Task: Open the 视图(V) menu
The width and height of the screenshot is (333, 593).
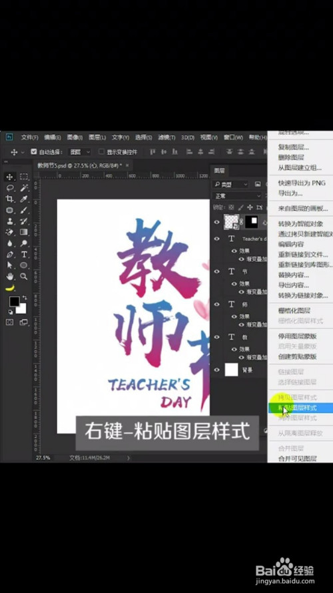Action: pyautogui.click(x=208, y=137)
